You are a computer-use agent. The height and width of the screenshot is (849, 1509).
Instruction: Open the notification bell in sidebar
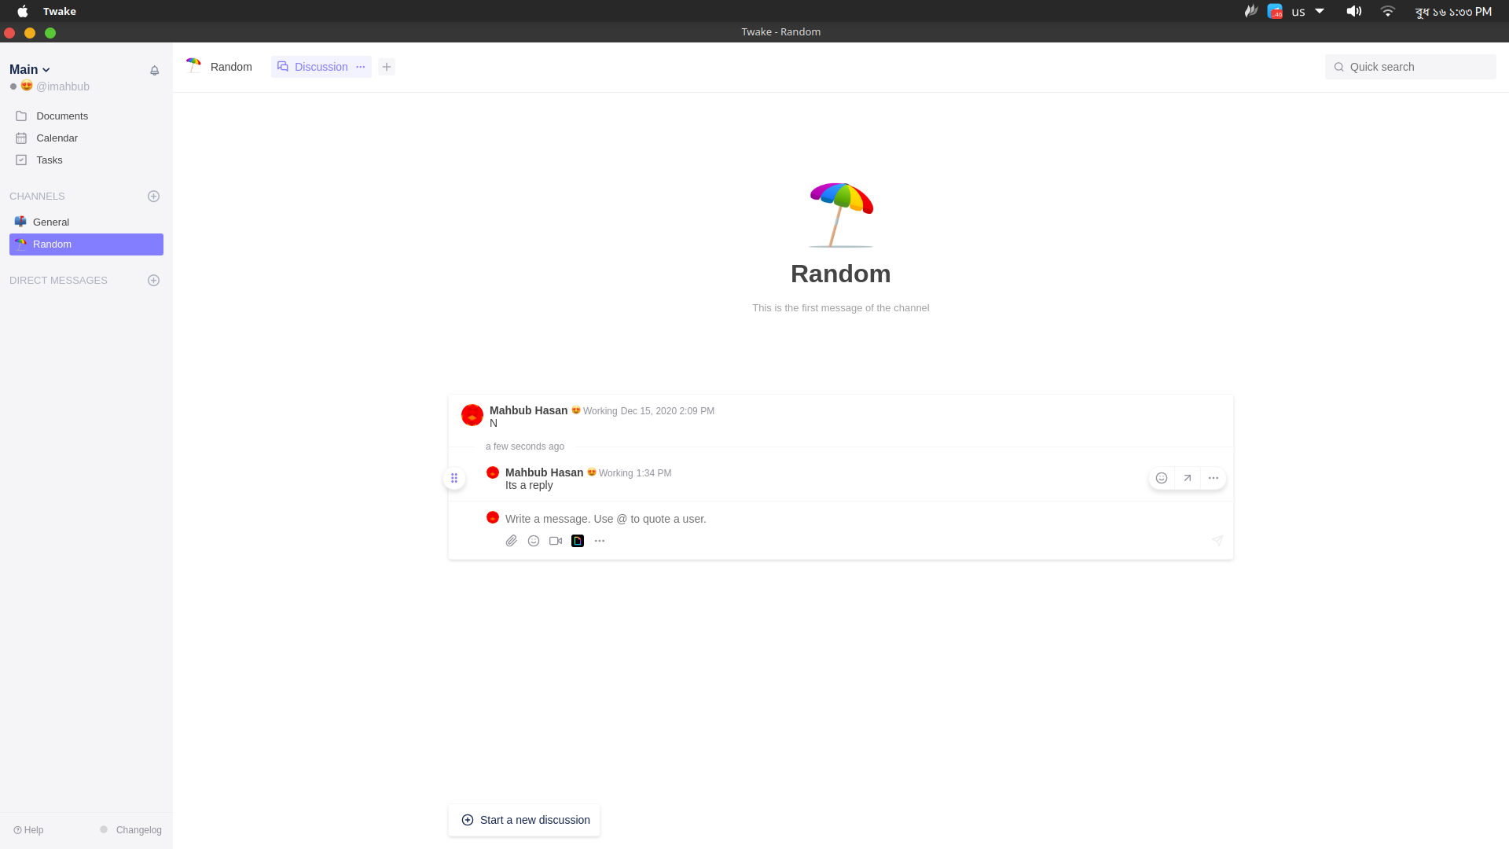point(155,71)
